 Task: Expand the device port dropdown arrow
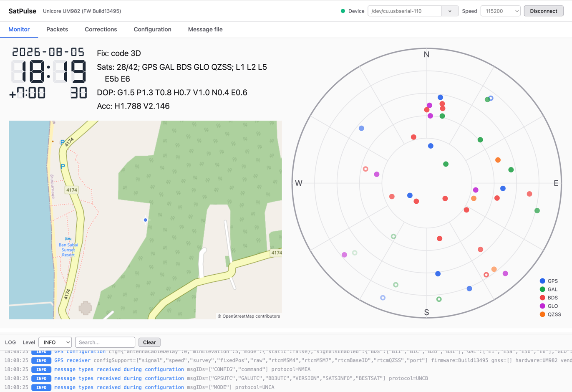click(x=450, y=11)
